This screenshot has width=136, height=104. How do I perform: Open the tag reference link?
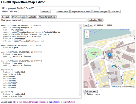coord(55,102)
